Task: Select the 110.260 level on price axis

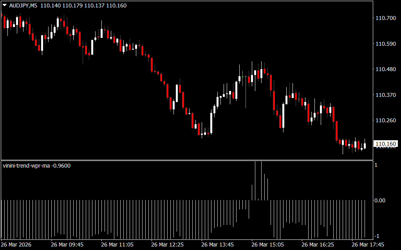Action: pyautogui.click(x=385, y=121)
